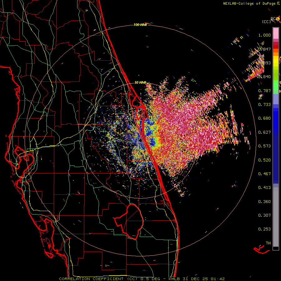Select the 0.947 scale value
This screenshot has width=281, height=281.
point(264,49)
